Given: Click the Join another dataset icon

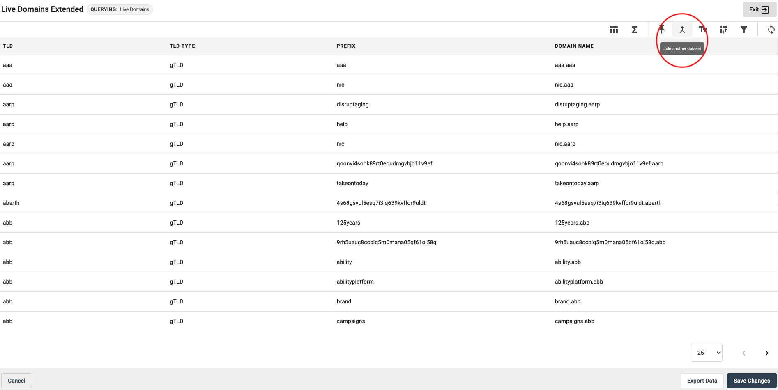Looking at the screenshot, I should coord(682,30).
